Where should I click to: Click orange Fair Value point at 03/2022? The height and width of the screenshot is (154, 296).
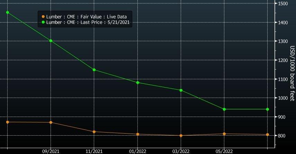pos(181,136)
